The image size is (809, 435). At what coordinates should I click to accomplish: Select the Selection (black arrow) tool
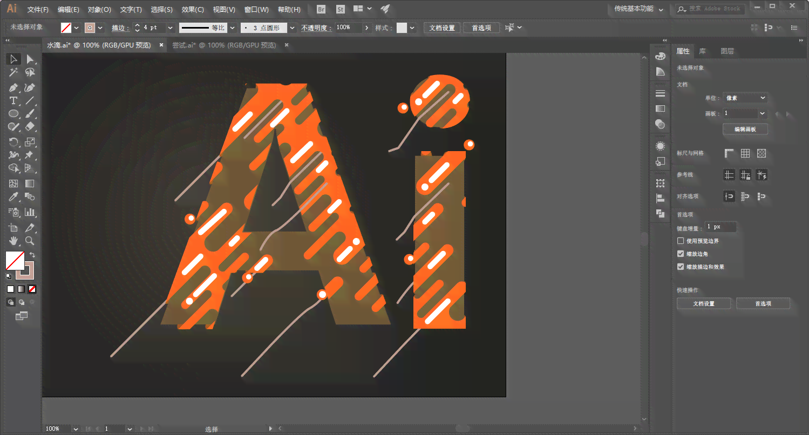(x=13, y=59)
